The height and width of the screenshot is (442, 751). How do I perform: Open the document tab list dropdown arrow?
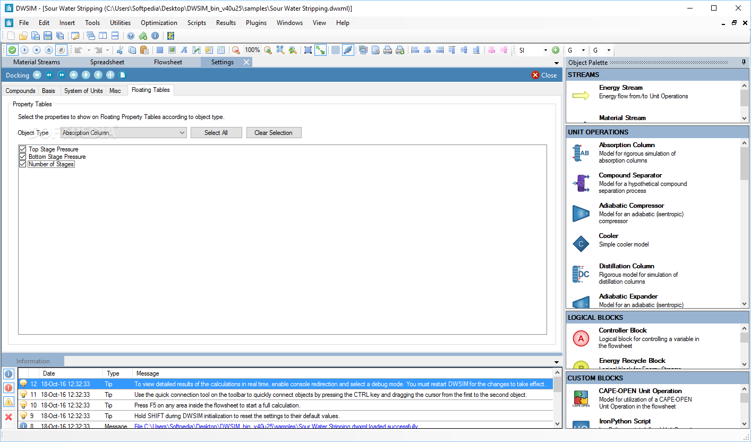[557, 62]
